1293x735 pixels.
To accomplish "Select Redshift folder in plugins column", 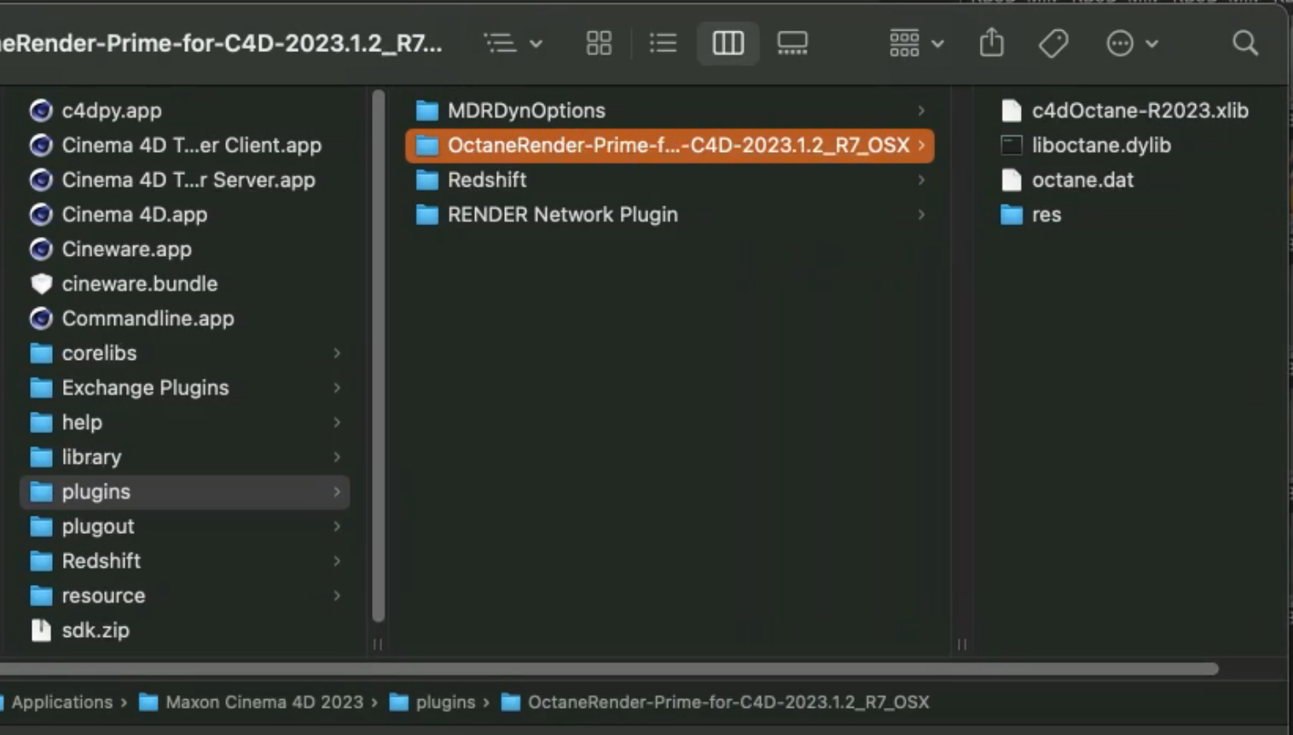I will point(670,180).
